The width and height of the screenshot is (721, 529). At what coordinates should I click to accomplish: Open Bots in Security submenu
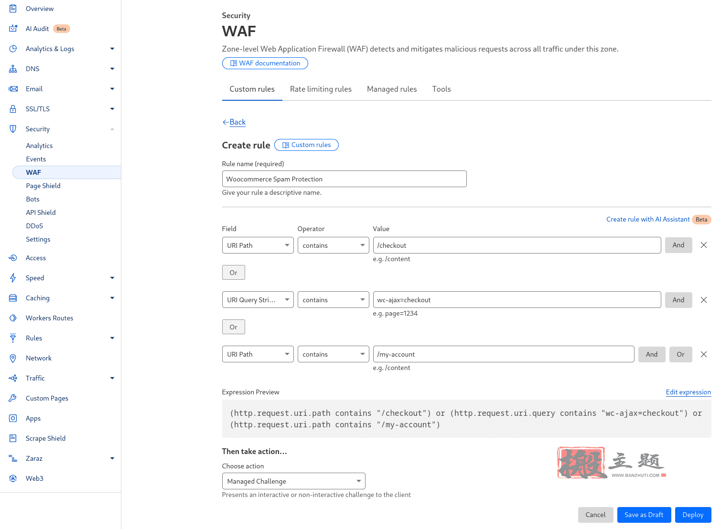(32, 199)
